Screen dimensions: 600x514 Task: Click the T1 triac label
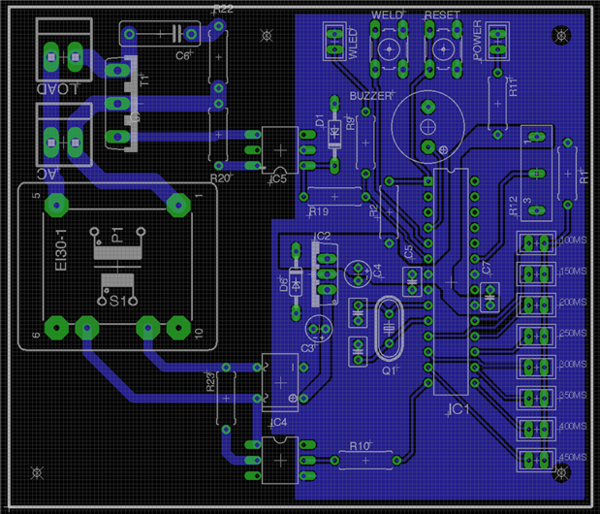coord(144,80)
